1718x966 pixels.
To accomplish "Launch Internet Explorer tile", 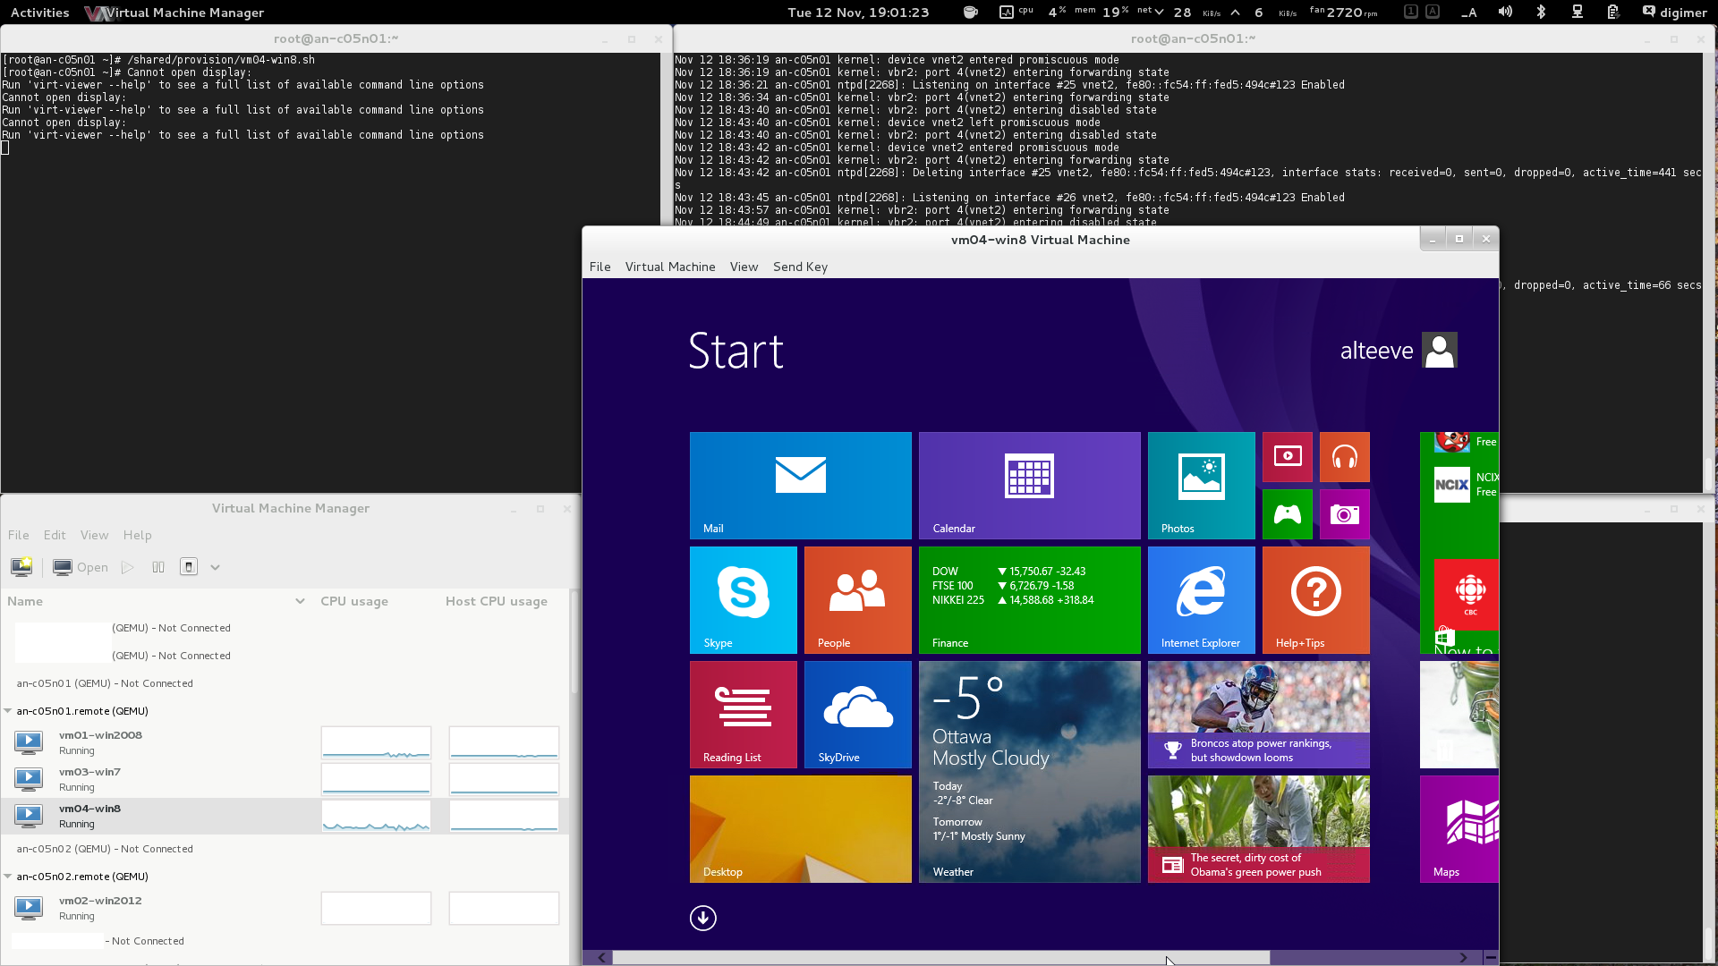I will point(1201,600).
